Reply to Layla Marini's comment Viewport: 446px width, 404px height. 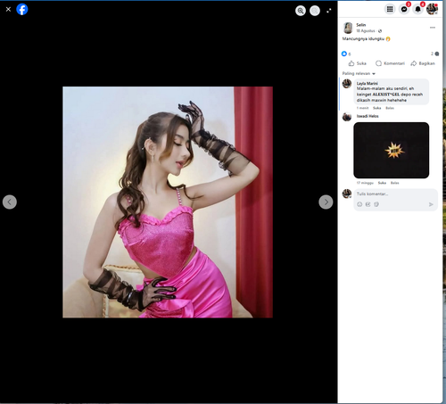tap(390, 108)
